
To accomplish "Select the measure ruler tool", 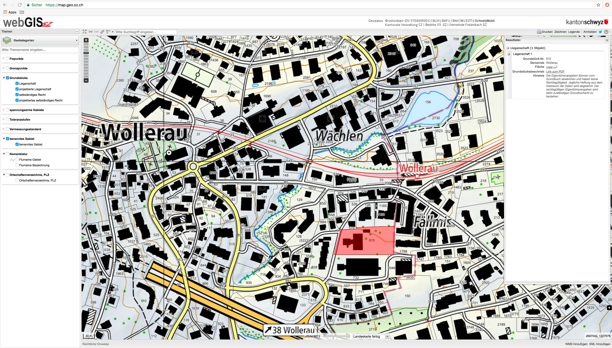I will click(108, 32).
